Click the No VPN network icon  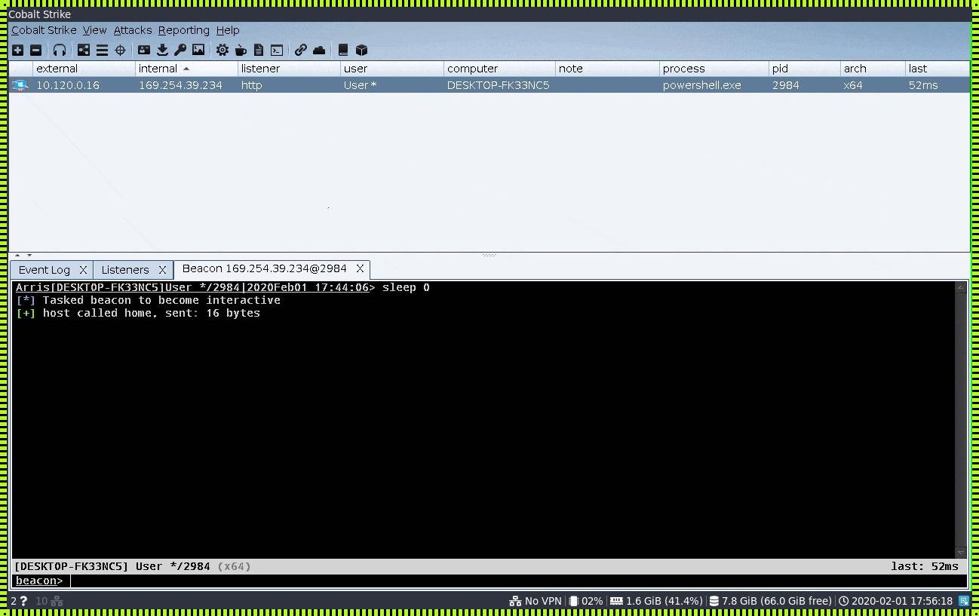pyautogui.click(x=515, y=601)
